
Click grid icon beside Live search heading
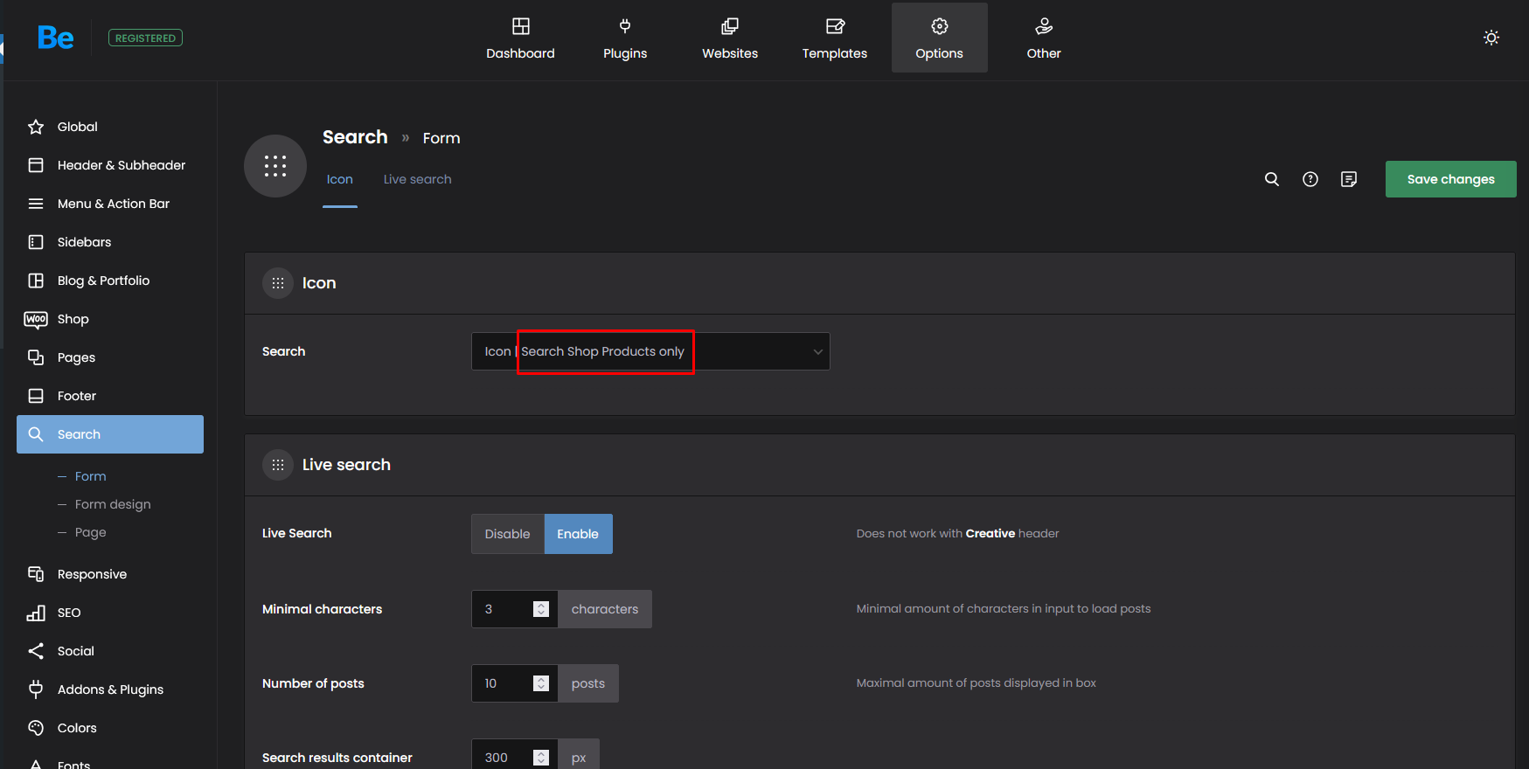[x=278, y=465]
